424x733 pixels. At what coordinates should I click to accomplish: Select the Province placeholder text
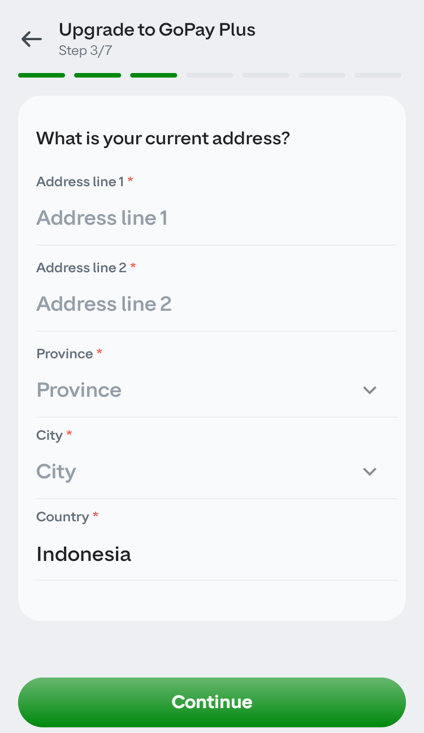(x=79, y=390)
